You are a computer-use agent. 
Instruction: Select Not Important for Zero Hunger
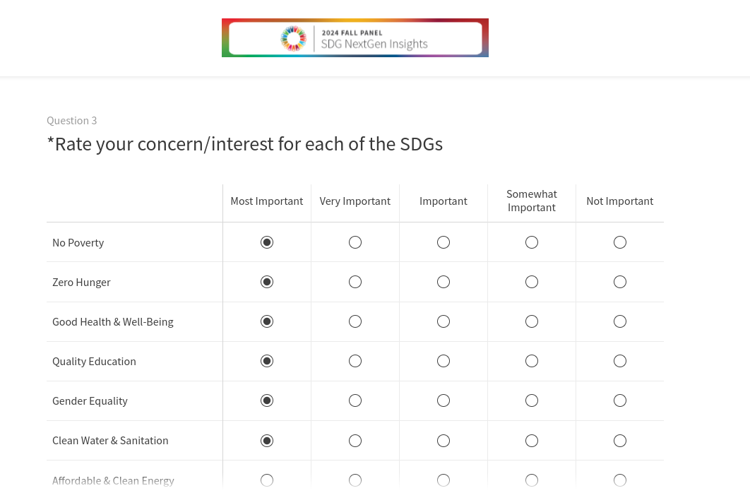click(x=620, y=282)
